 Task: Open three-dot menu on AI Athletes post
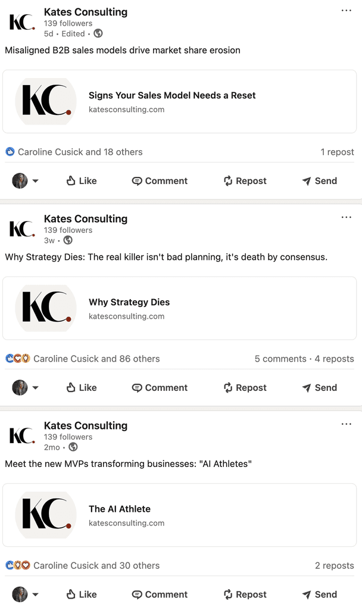pyautogui.click(x=346, y=424)
